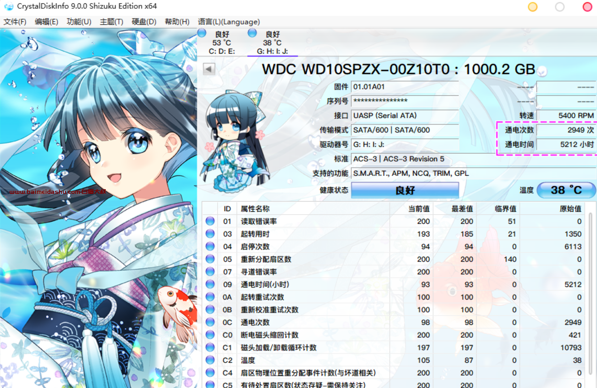Click the status orb for 01 读取错误率
The image size is (597, 388).
coord(210,221)
